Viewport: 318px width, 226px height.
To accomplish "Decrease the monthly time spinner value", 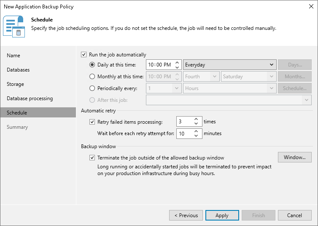I will [177, 79].
